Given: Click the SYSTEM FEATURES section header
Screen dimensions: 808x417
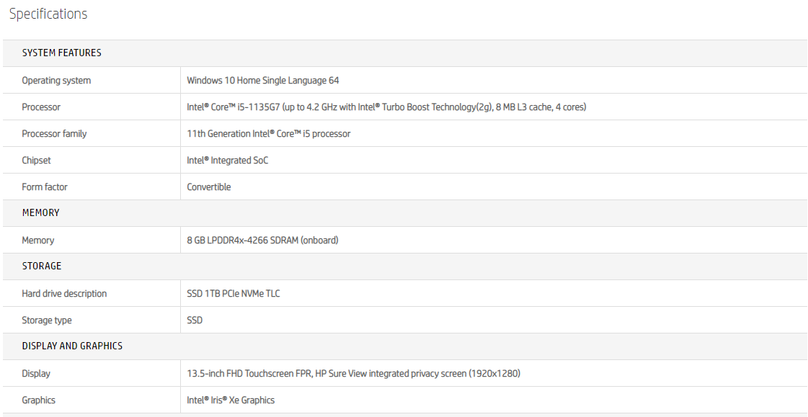Looking at the screenshot, I should [x=61, y=53].
